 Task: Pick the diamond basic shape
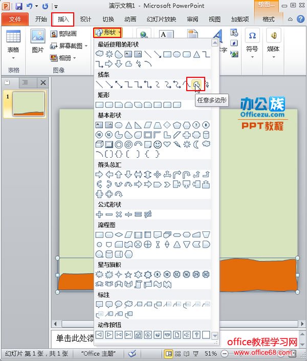[x=167, y=125]
